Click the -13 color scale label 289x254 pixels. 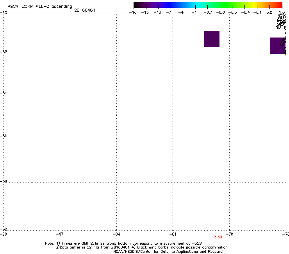point(145,13)
